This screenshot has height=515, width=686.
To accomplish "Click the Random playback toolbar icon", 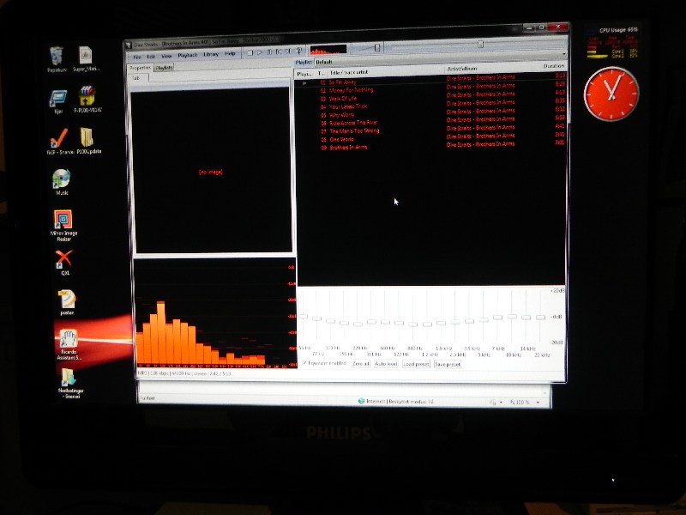I will point(298,51).
